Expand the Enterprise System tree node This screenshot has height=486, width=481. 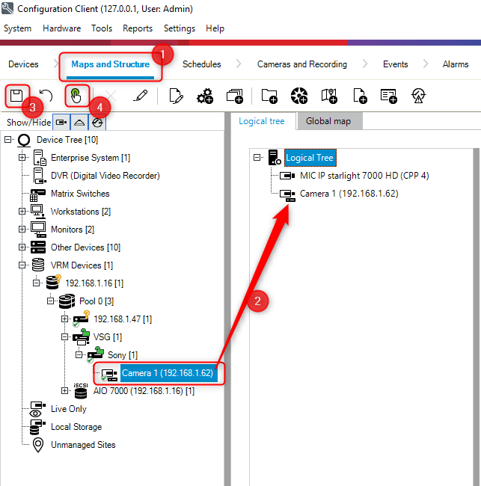click(23, 158)
